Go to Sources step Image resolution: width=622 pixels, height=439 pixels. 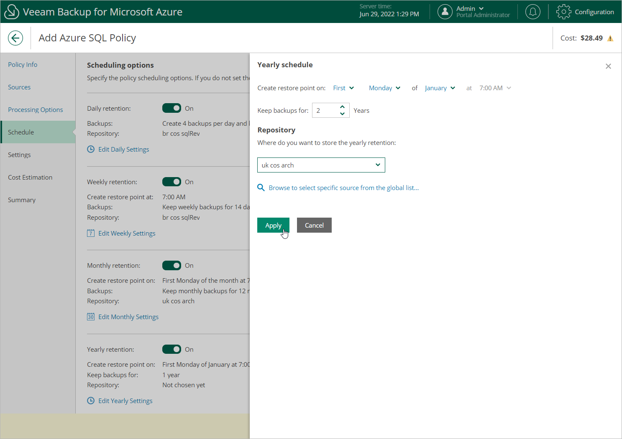coord(19,87)
